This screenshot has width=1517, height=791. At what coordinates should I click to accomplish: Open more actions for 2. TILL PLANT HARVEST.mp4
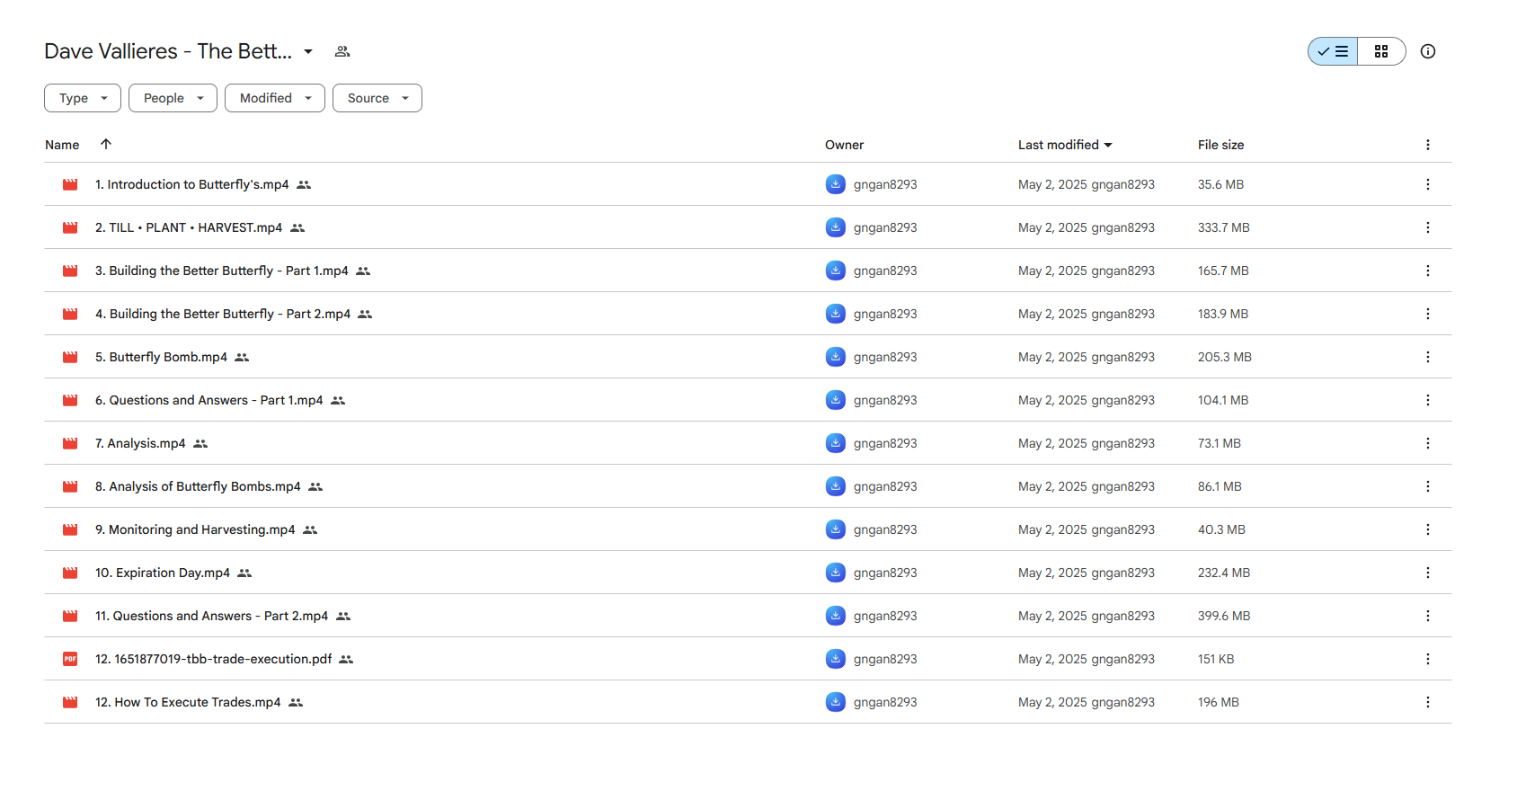[1428, 227]
